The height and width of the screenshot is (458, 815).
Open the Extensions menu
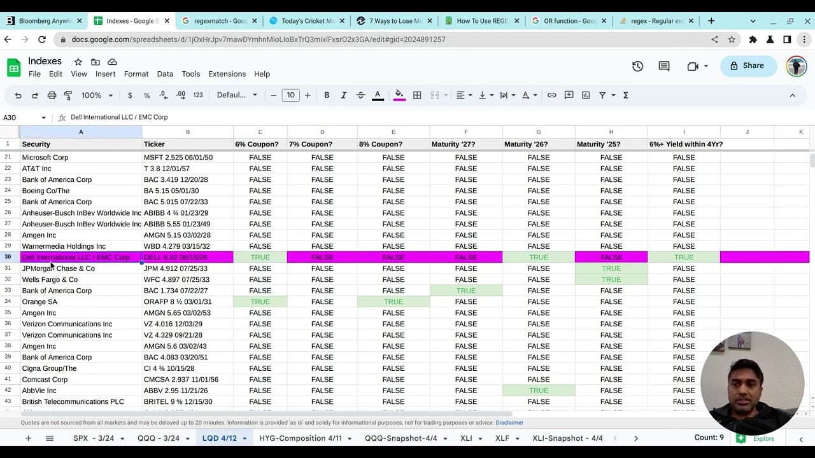pyautogui.click(x=227, y=74)
